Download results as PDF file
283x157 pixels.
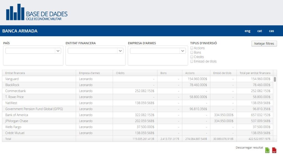pos(274,150)
